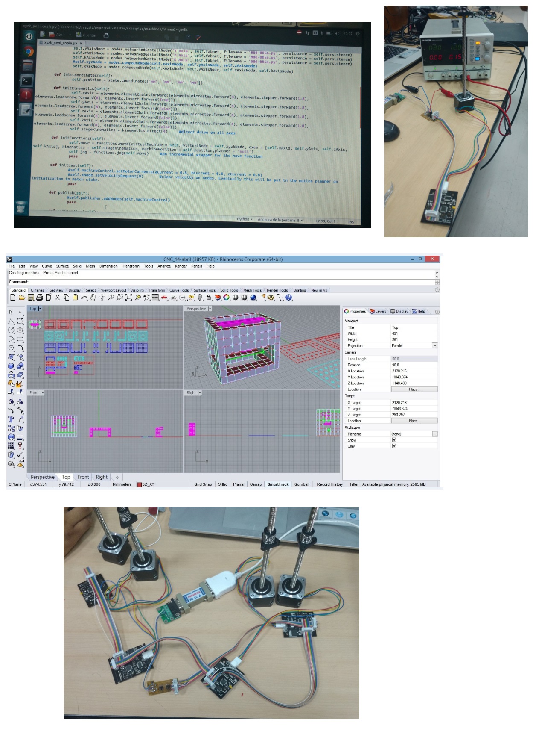536x749 pixels.
Task: Toggle Osnap in status bar
Action: [256, 484]
